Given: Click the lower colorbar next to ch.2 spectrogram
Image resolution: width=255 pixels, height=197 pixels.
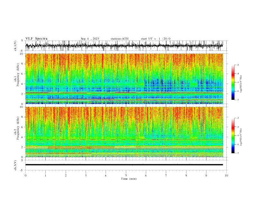Looking at the screenshot, I should coord(233,136).
